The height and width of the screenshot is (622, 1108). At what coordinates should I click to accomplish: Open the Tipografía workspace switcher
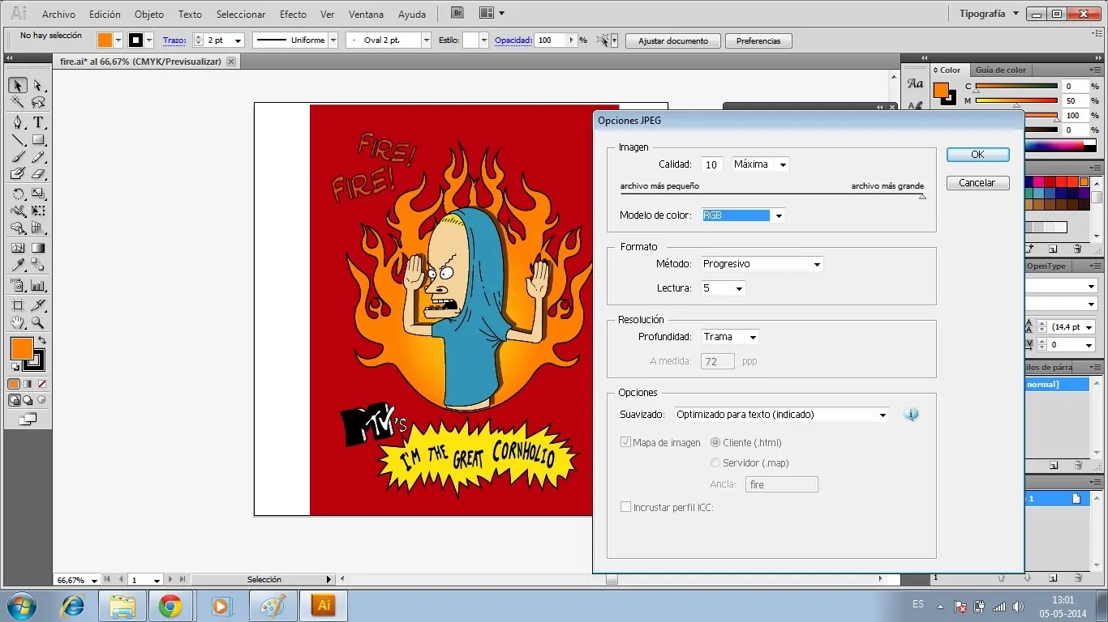[989, 14]
